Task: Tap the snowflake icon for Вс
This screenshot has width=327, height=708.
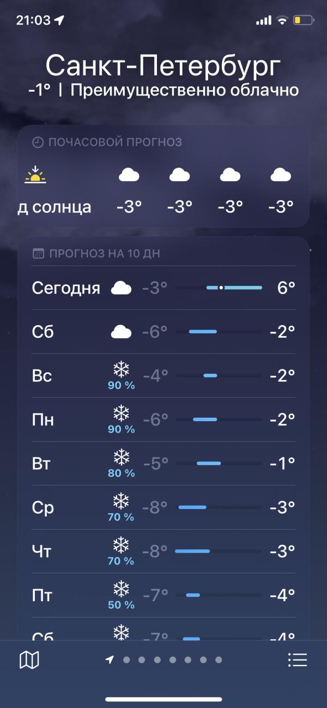Action: click(x=121, y=370)
